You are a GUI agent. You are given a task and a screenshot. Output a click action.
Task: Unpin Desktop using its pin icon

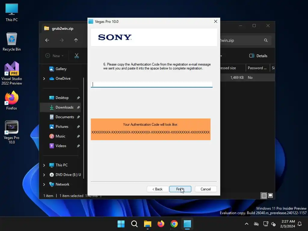pyautogui.click(x=79, y=98)
